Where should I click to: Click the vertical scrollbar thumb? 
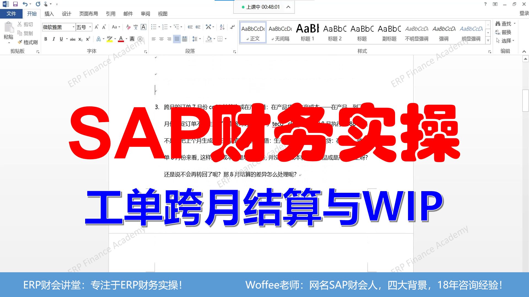click(x=525, y=100)
